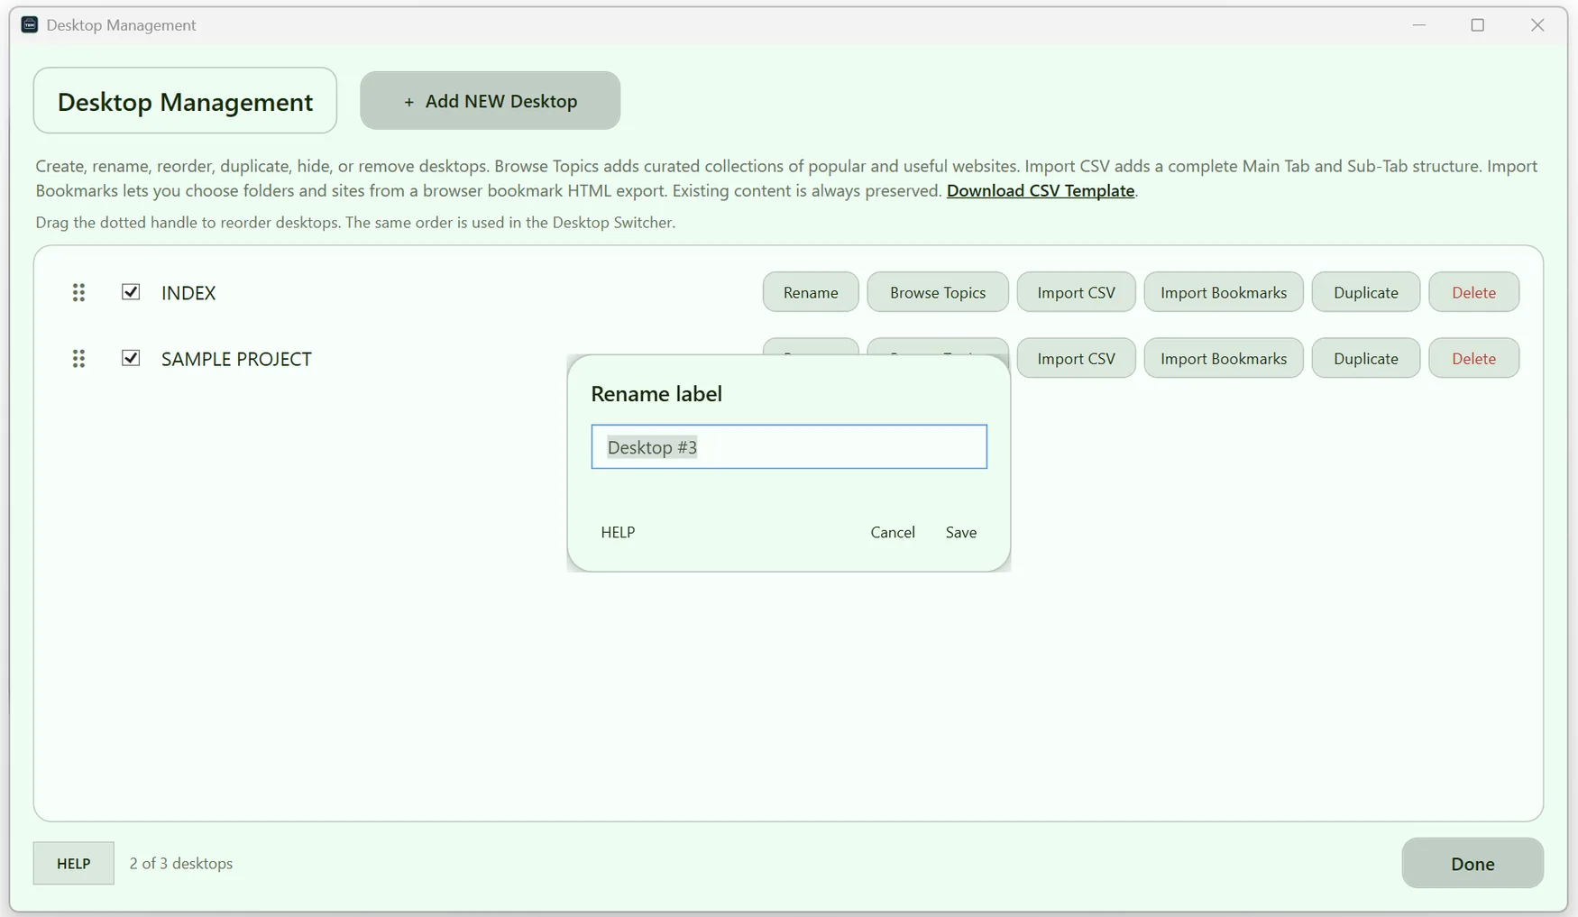Click the INDEX row drag handle
The image size is (1578, 917).
point(78,292)
